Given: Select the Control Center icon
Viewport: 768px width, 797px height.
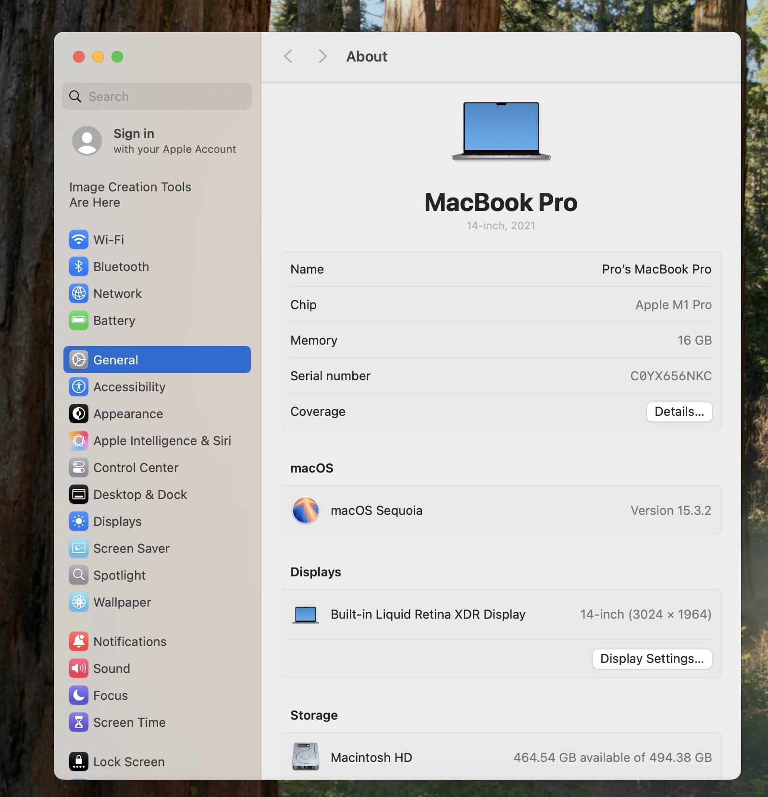Looking at the screenshot, I should pos(79,467).
